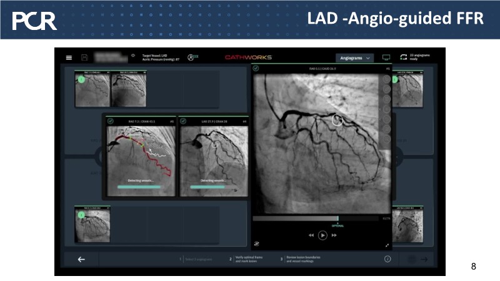Toggle checkmark on large RAO 0.1 CAUD 26.9 view

point(256,68)
